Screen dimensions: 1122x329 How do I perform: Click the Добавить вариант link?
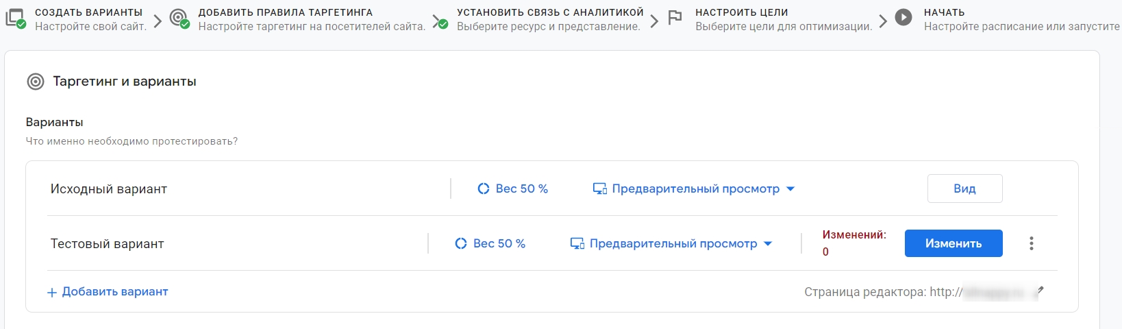108,292
